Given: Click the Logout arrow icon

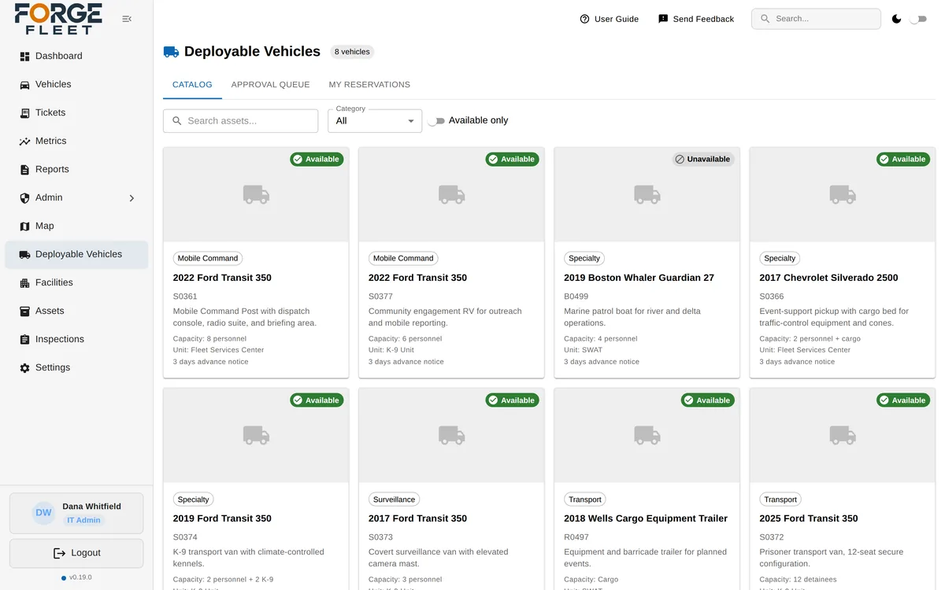Looking at the screenshot, I should (59, 553).
